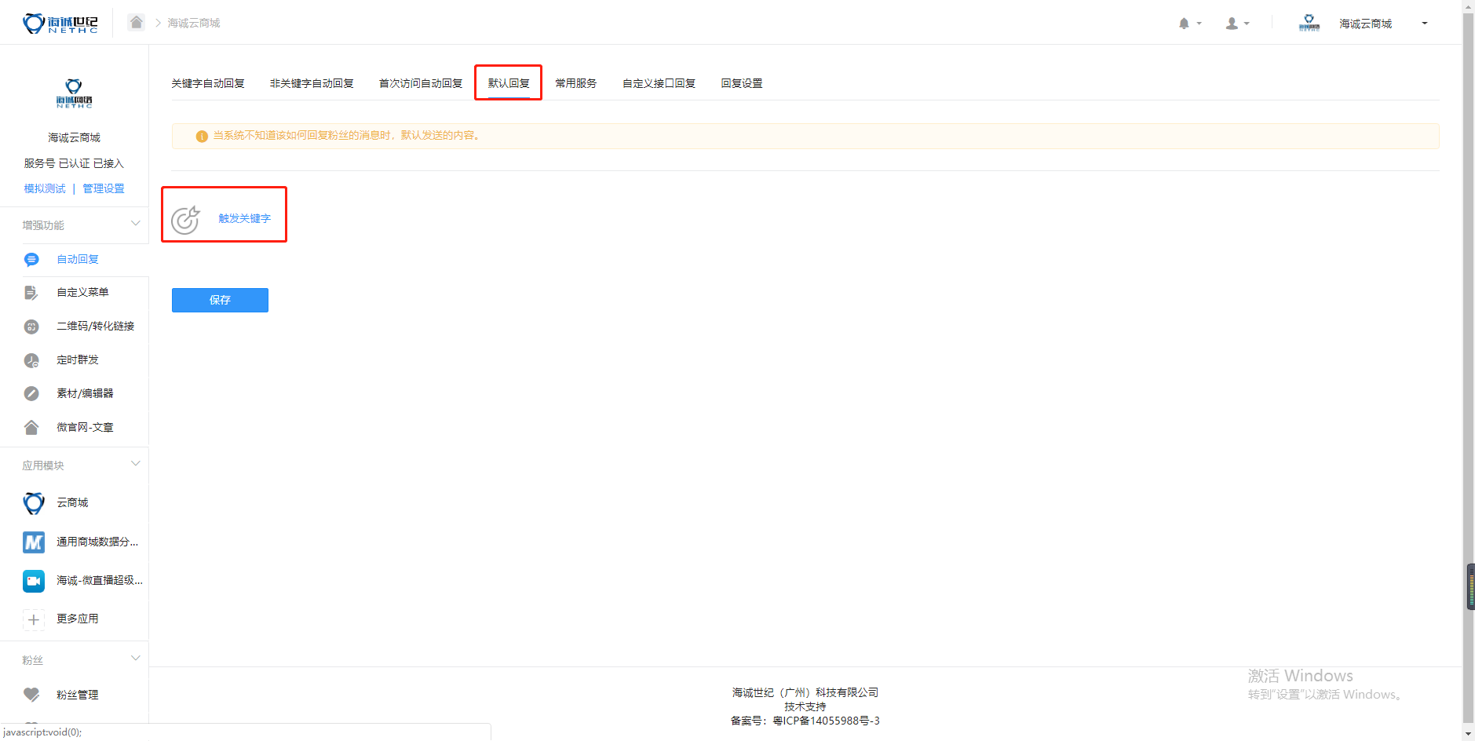The width and height of the screenshot is (1475, 741).
Task: Click the 粉丝管理 heart icon
Action: (31, 695)
